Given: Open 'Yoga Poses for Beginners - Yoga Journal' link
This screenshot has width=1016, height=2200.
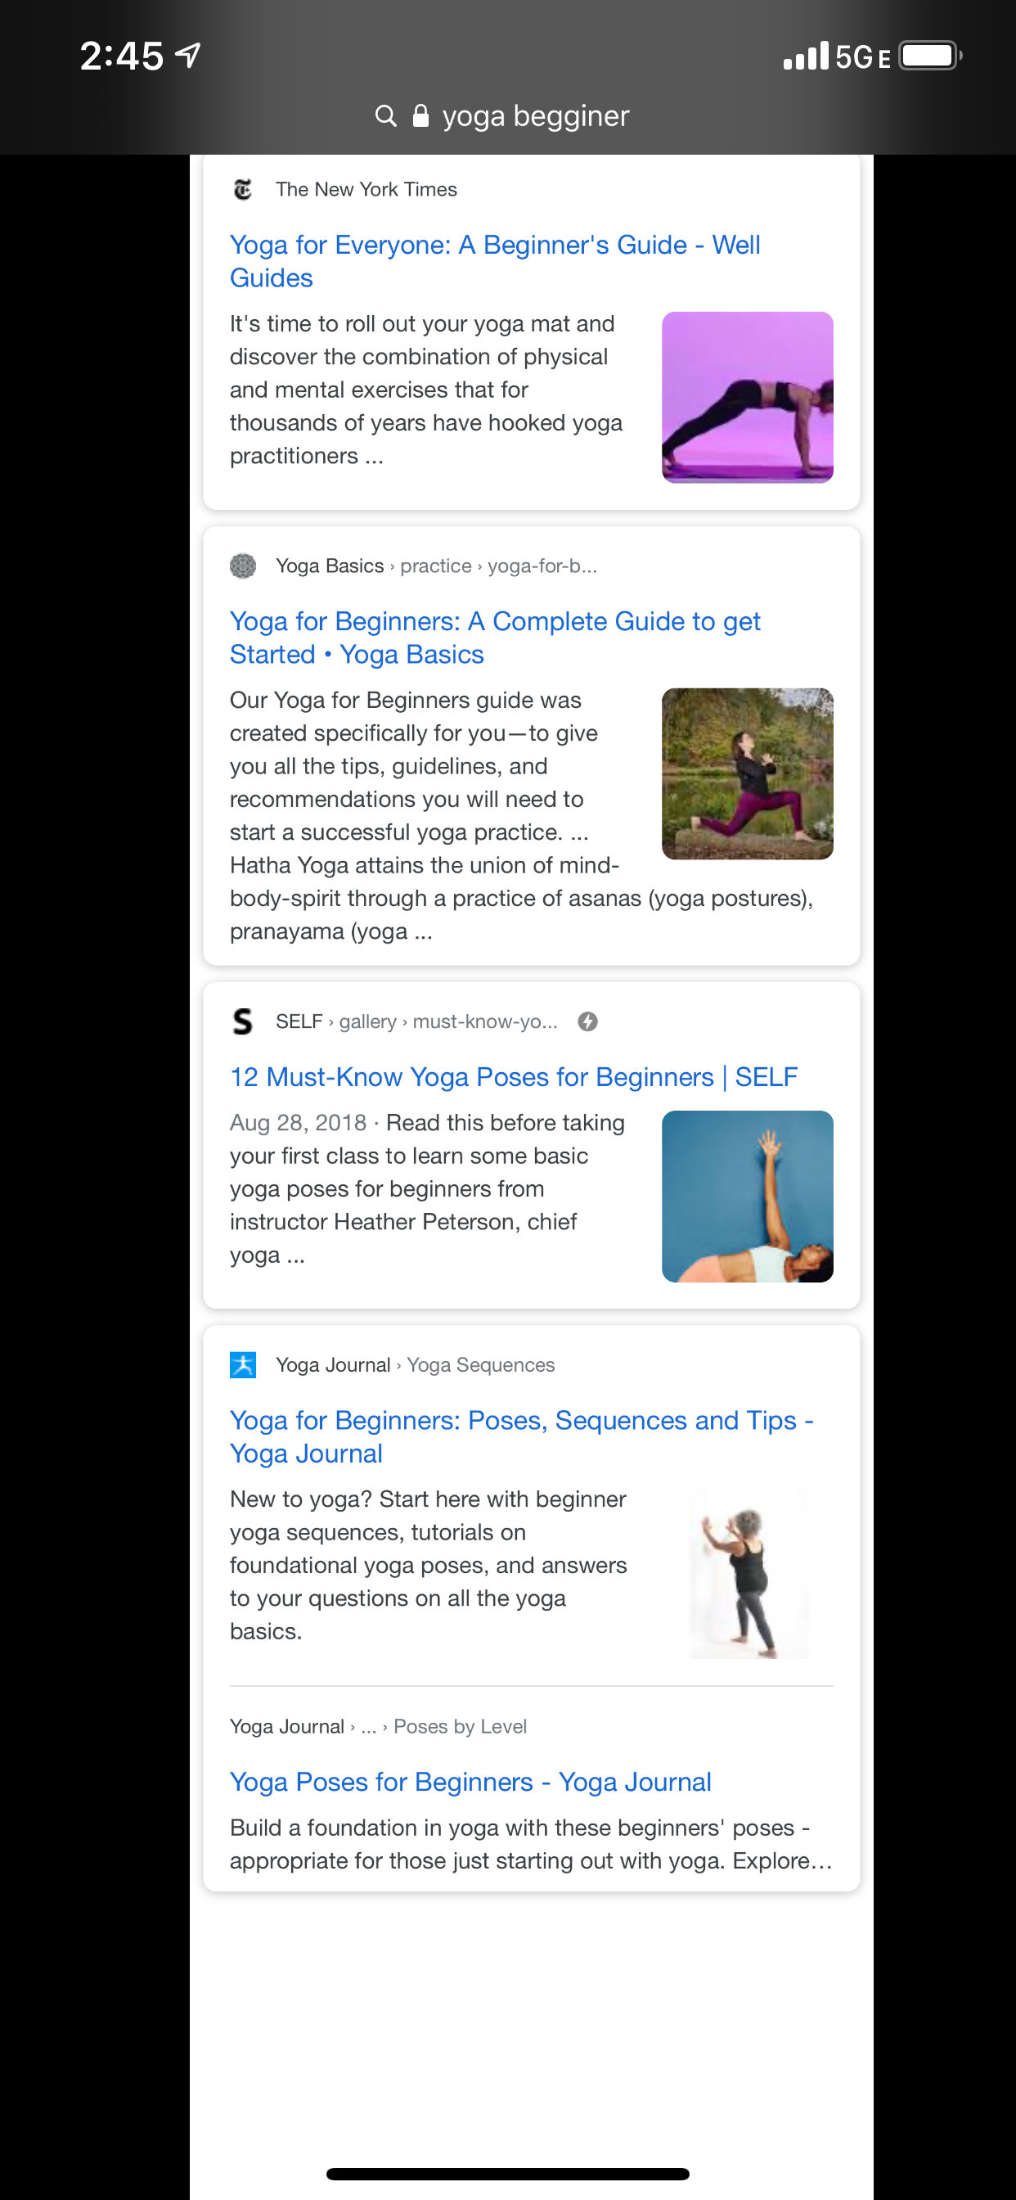Looking at the screenshot, I should pyautogui.click(x=470, y=1782).
